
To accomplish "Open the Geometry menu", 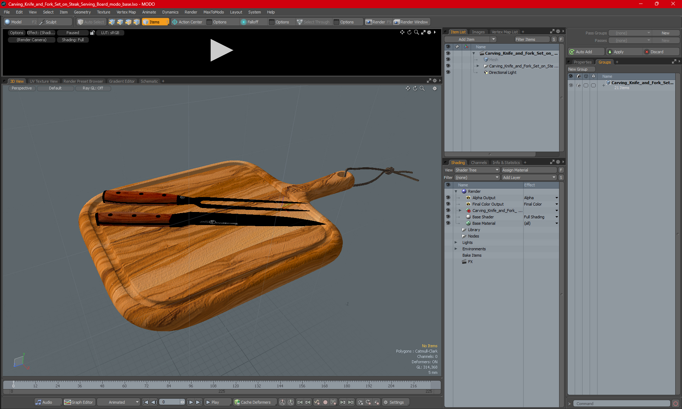I will (82, 12).
